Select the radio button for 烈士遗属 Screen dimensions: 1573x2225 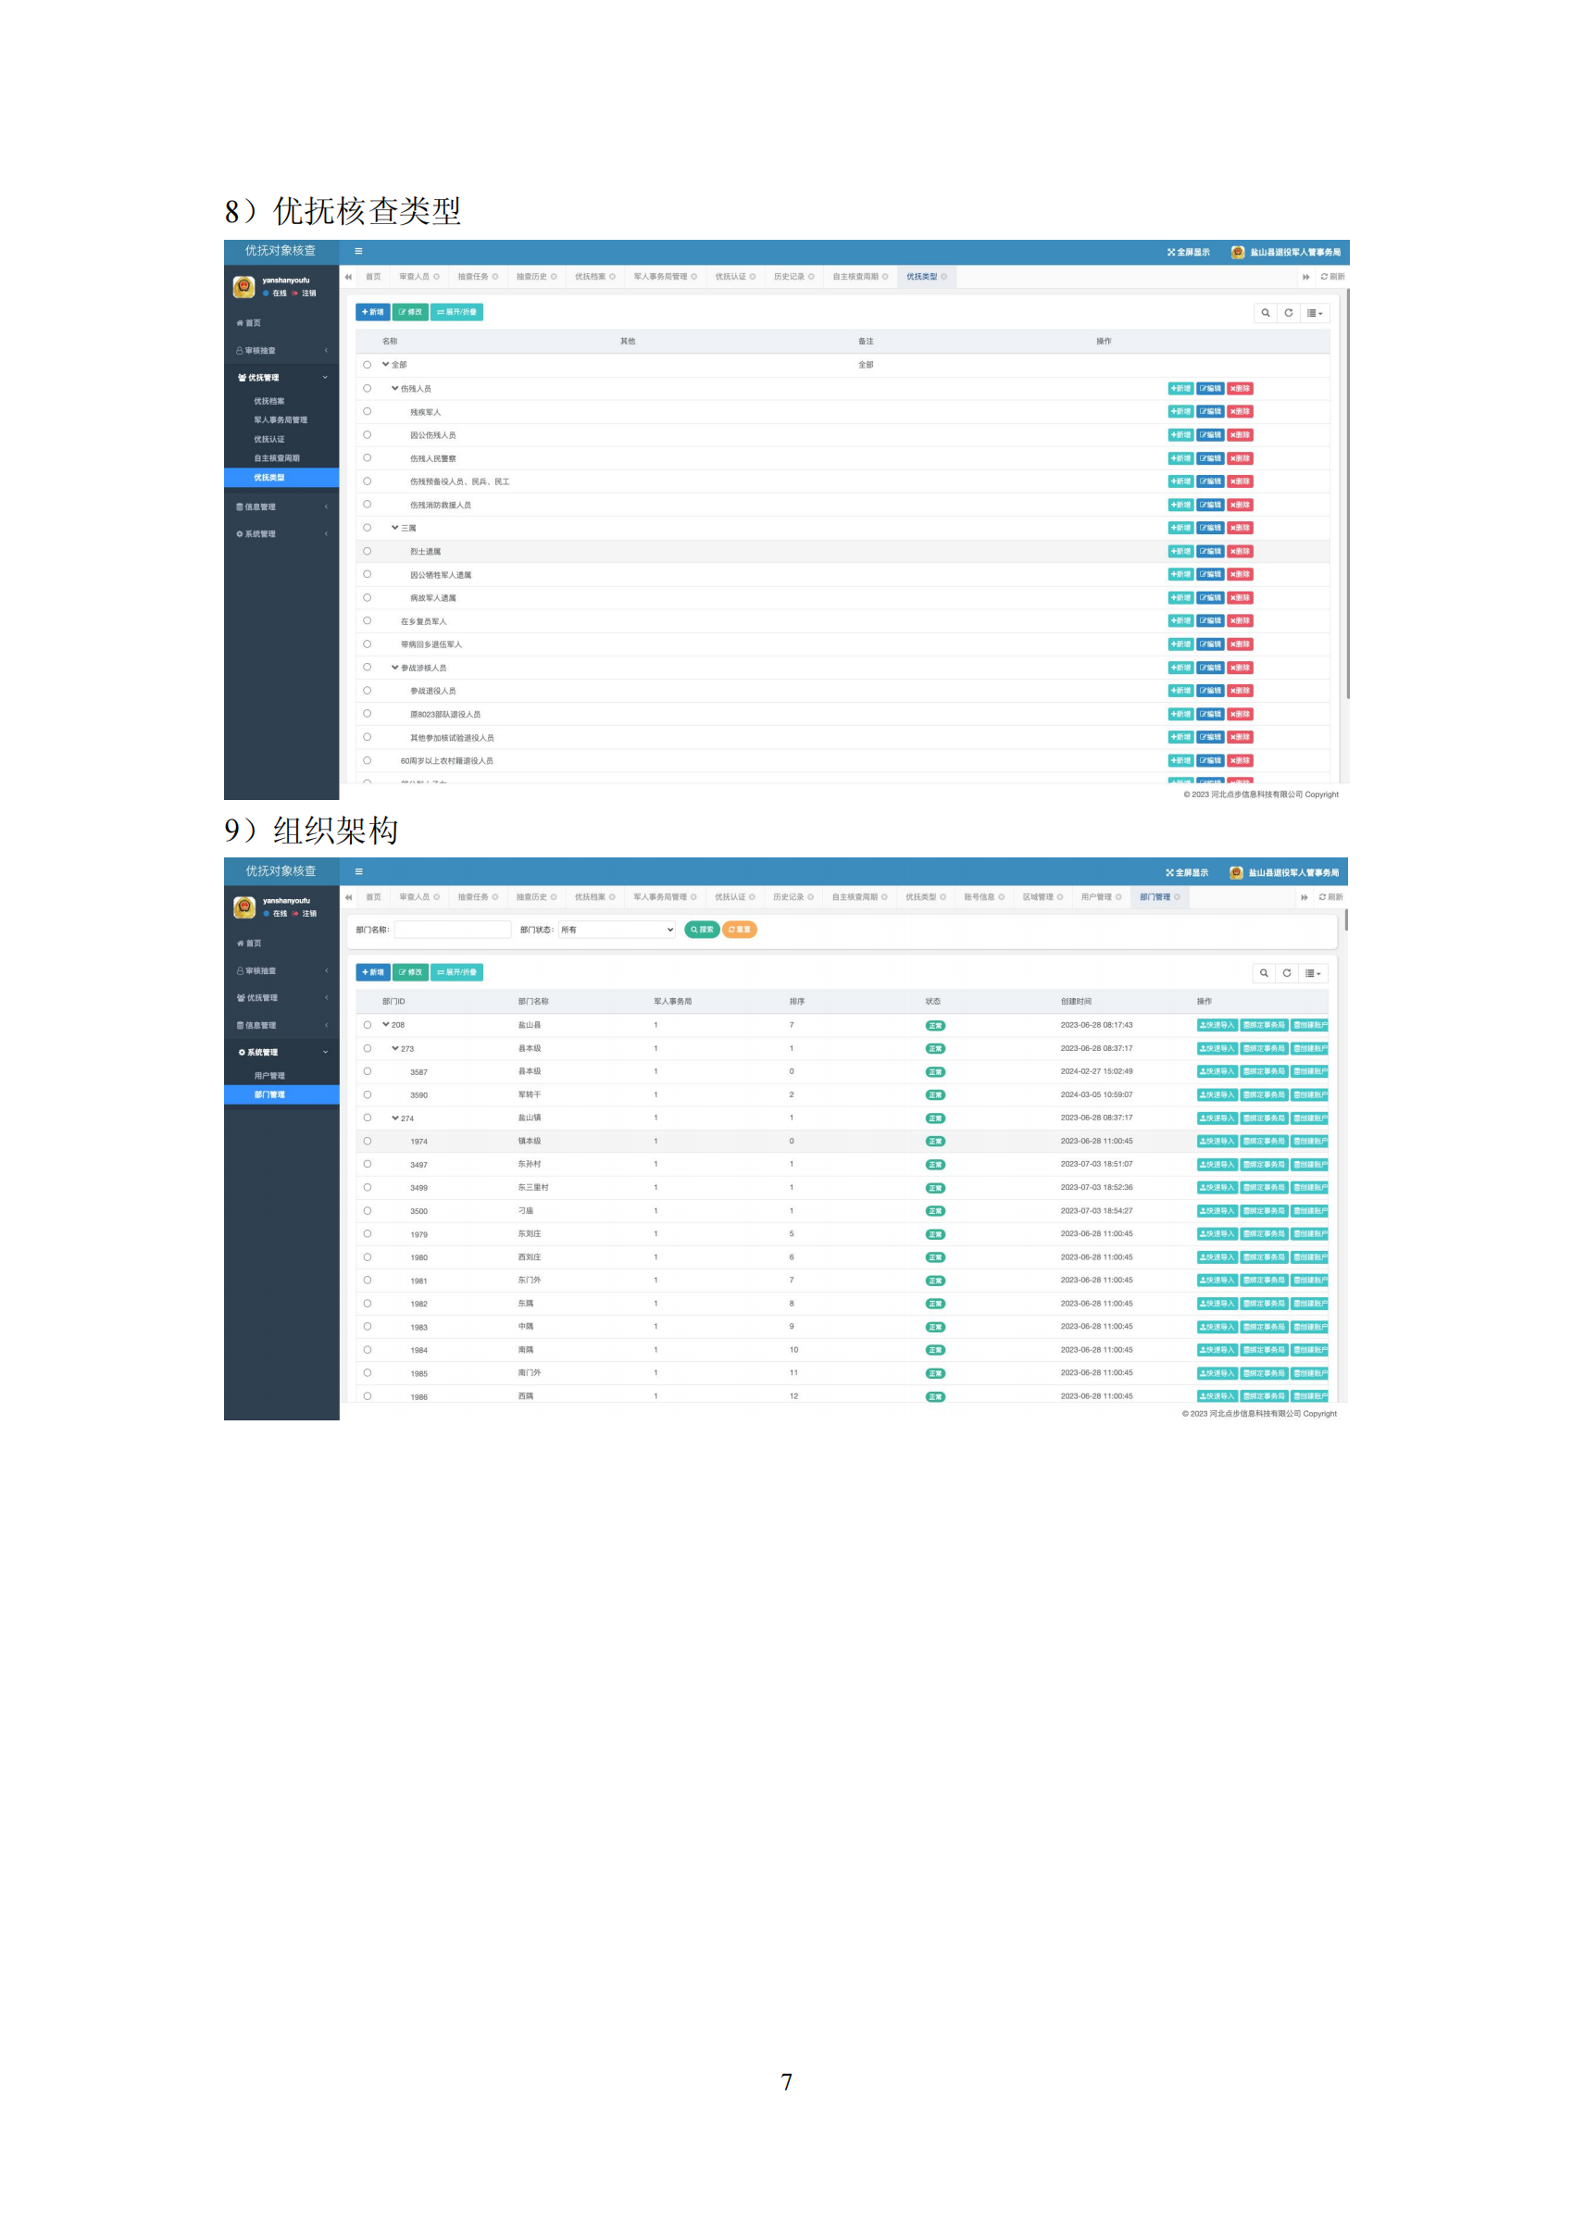point(368,552)
